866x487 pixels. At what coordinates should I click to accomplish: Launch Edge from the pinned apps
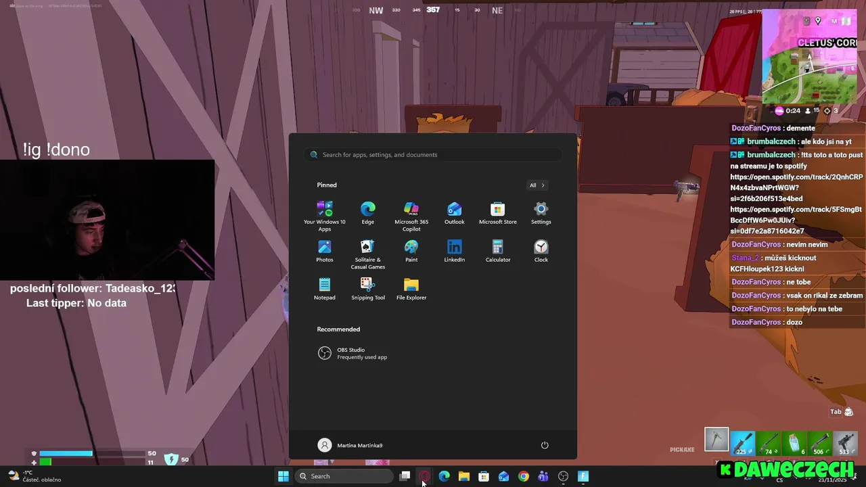pyautogui.click(x=367, y=213)
